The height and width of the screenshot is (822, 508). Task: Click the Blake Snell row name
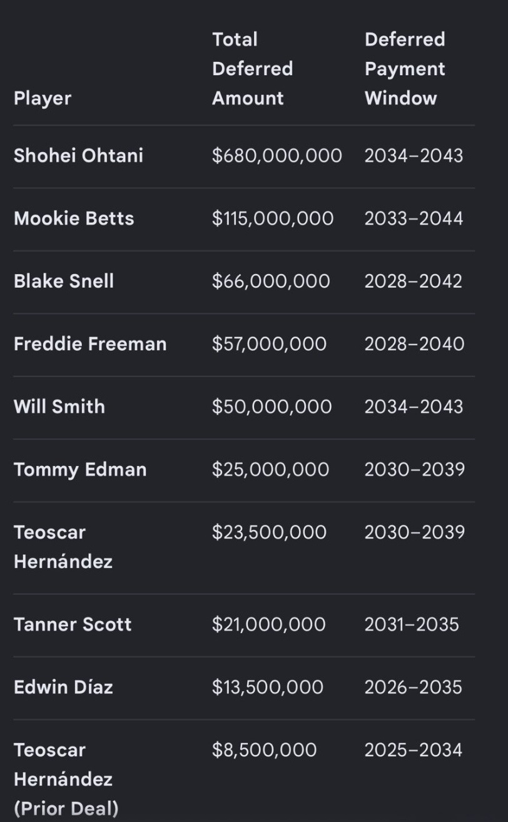pos(64,281)
